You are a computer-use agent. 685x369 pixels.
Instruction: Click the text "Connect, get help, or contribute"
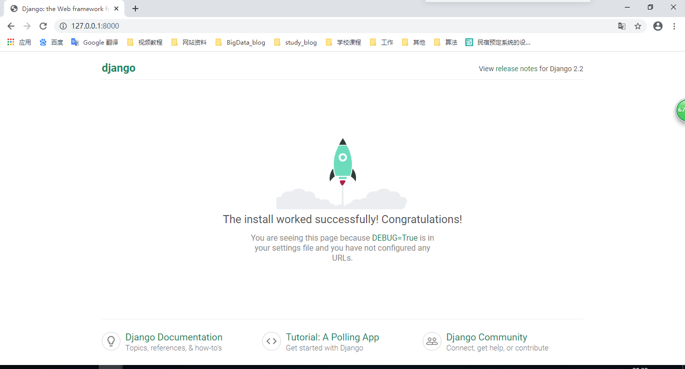497,348
